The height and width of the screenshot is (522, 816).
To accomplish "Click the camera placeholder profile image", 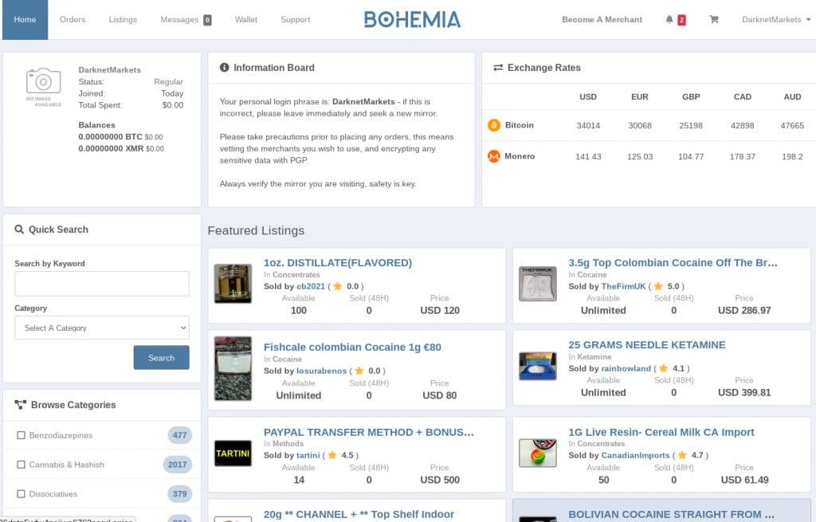I will (x=43, y=82).
